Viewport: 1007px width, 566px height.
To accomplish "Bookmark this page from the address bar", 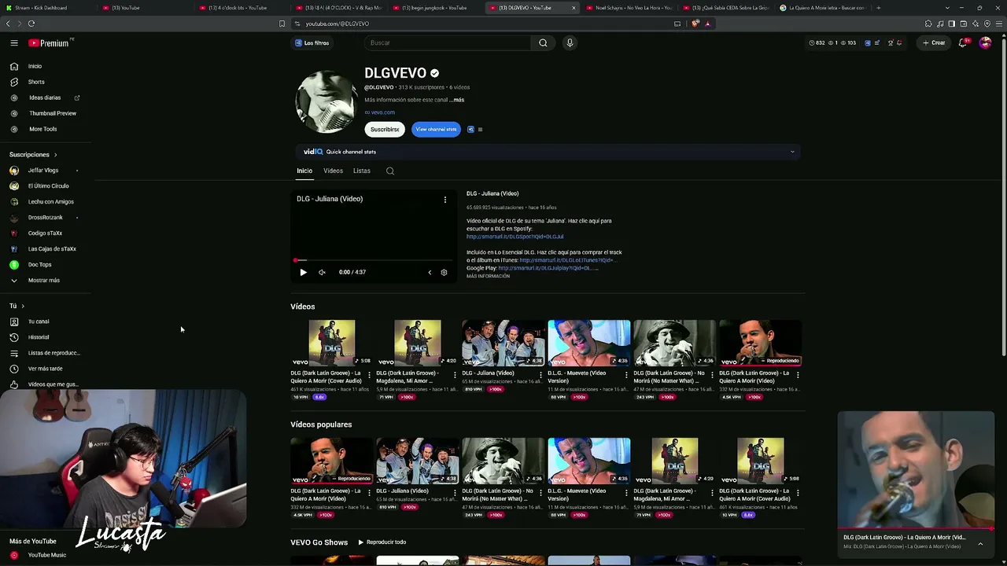I will click(x=282, y=24).
